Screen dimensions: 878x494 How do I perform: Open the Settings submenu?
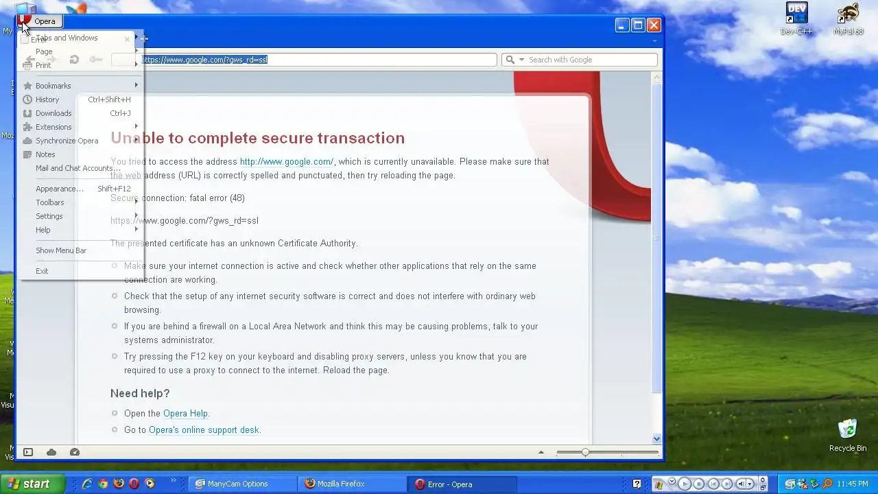[x=80, y=216]
